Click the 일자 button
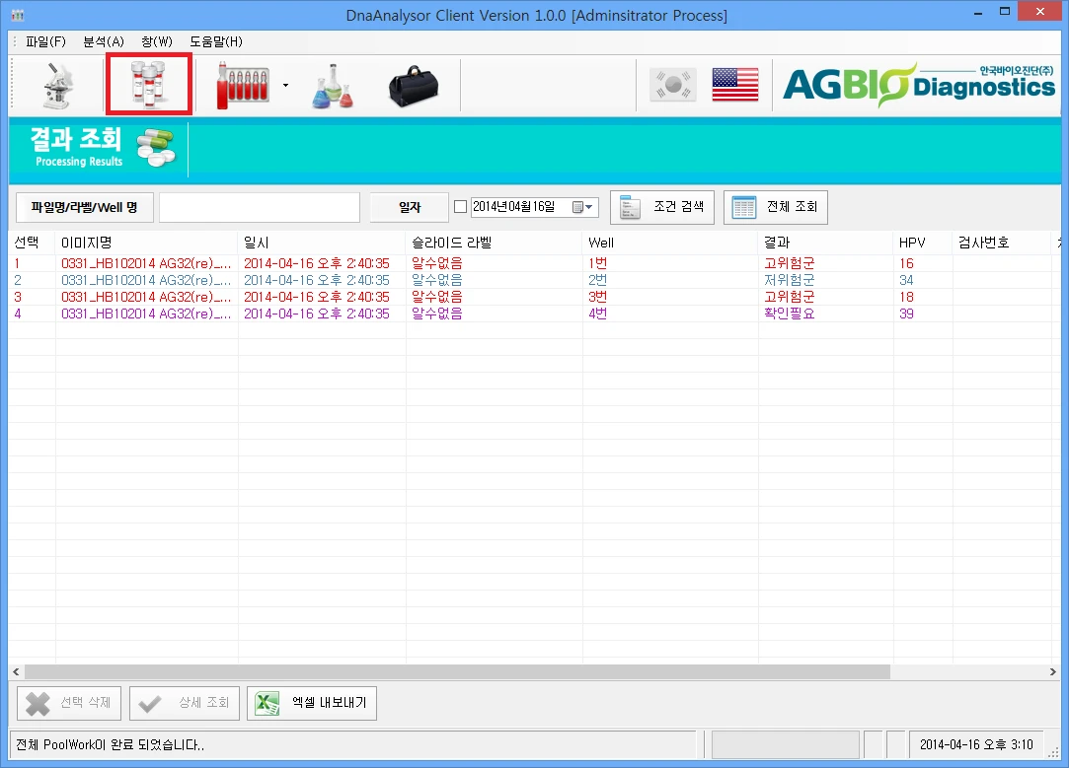This screenshot has width=1069, height=768. [409, 207]
